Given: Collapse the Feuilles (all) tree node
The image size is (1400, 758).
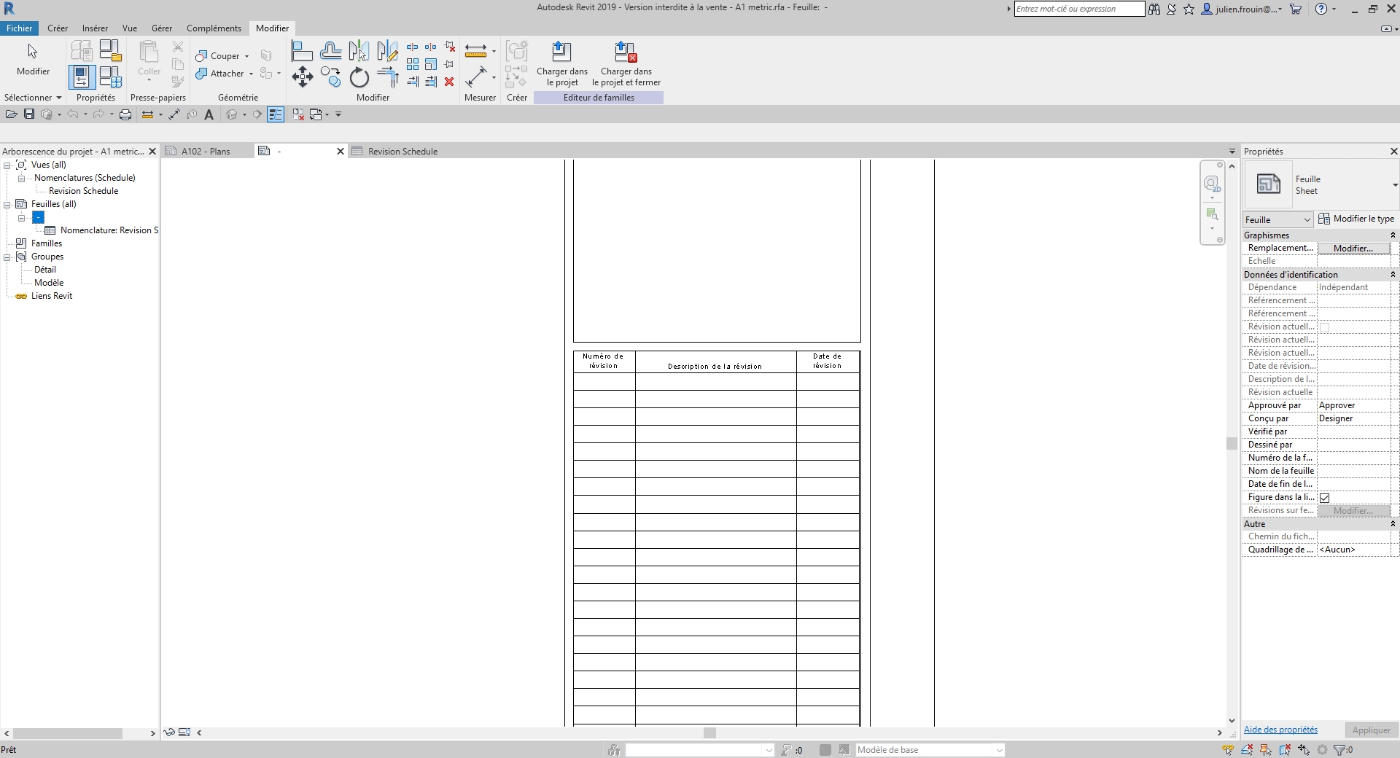Looking at the screenshot, I should click(x=7, y=205).
